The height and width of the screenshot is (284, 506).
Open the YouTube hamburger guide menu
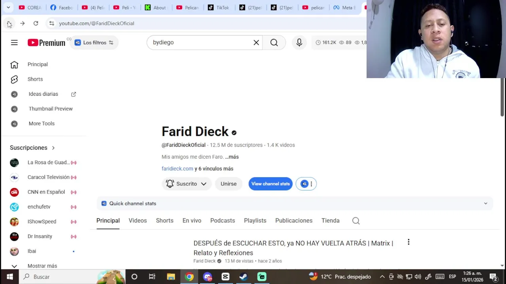click(x=14, y=43)
